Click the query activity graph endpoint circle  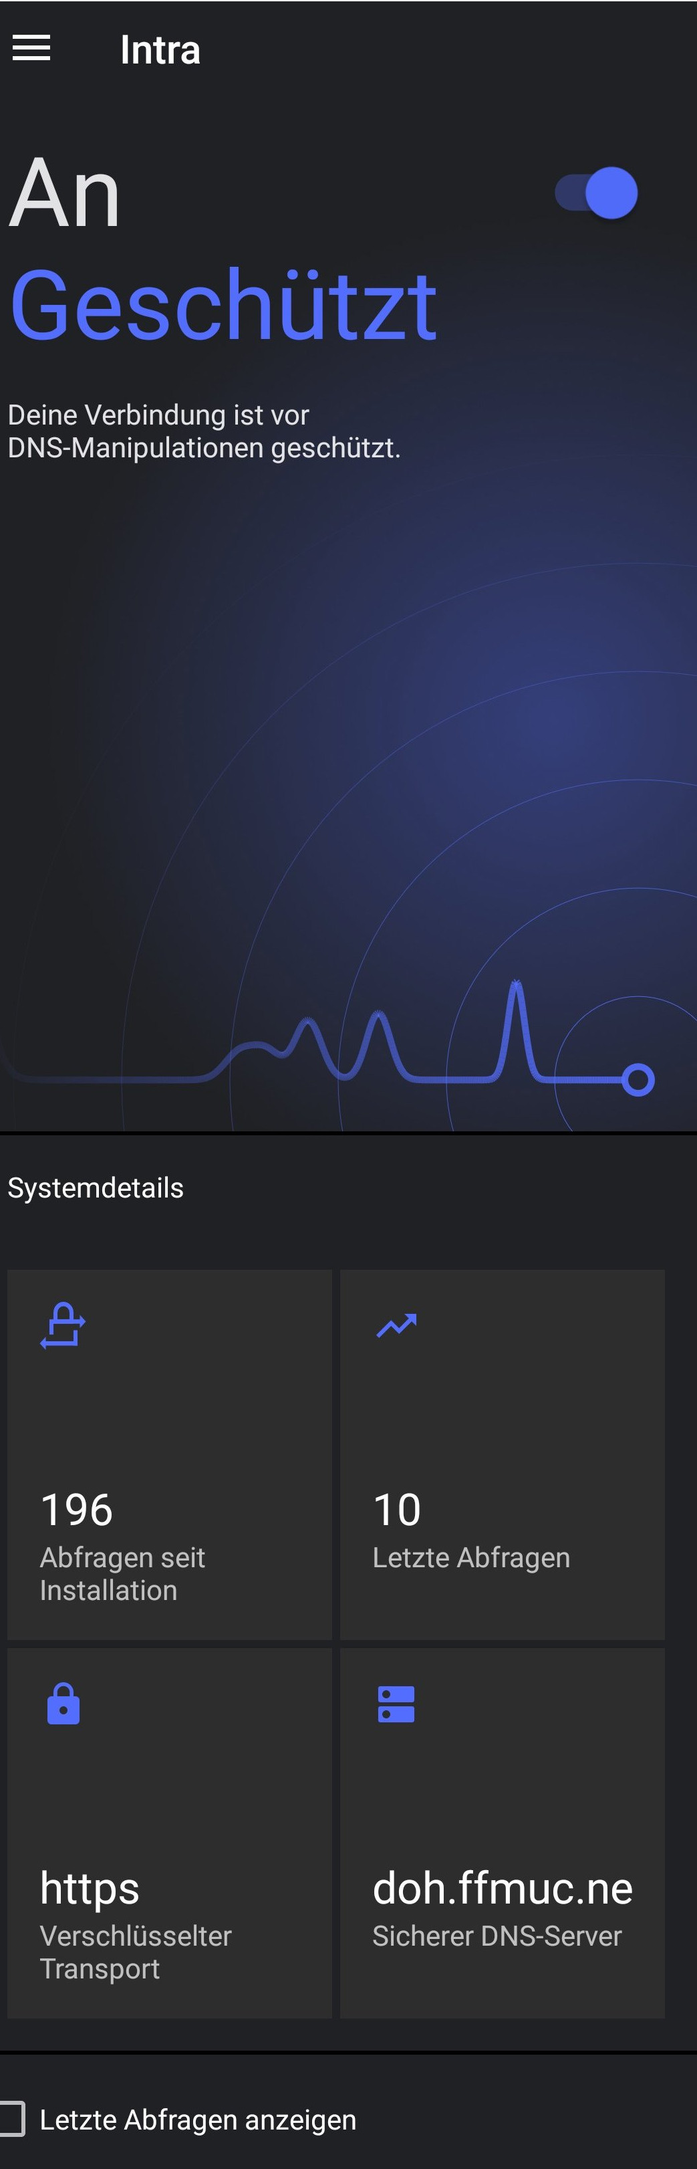click(638, 1079)
